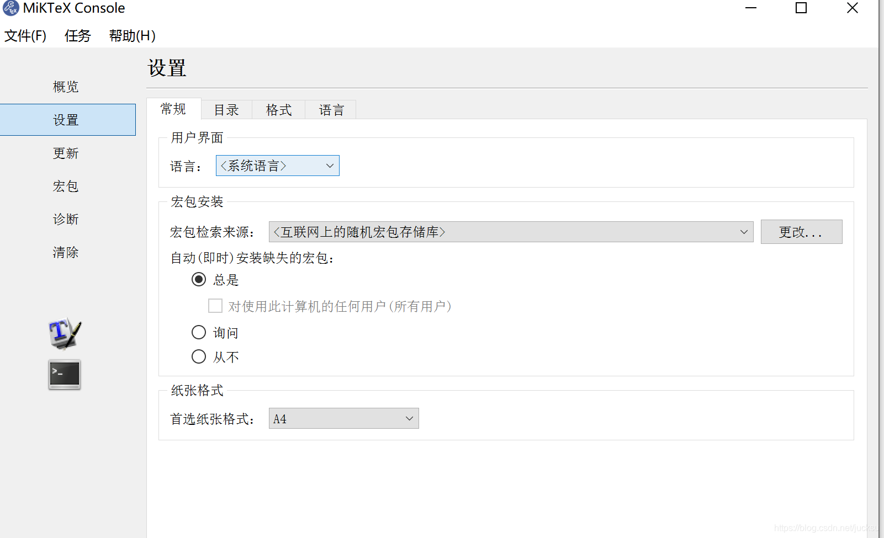Open the 诊断 page in sidebar

(x=66, y=219)
